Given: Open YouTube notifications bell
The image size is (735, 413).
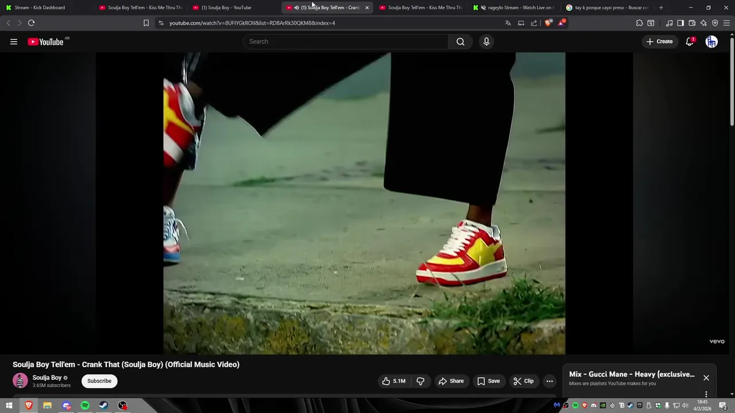Looking at the screenshot, I should [x=690, y=41].
